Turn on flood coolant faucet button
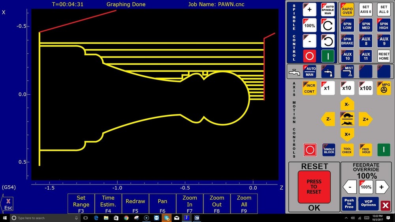Image resolution: width=395 pixels, height=222 pixels. (x=328, y=71)
